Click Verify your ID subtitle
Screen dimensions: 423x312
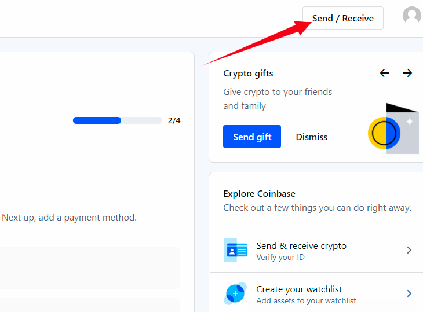pos(280,258)
